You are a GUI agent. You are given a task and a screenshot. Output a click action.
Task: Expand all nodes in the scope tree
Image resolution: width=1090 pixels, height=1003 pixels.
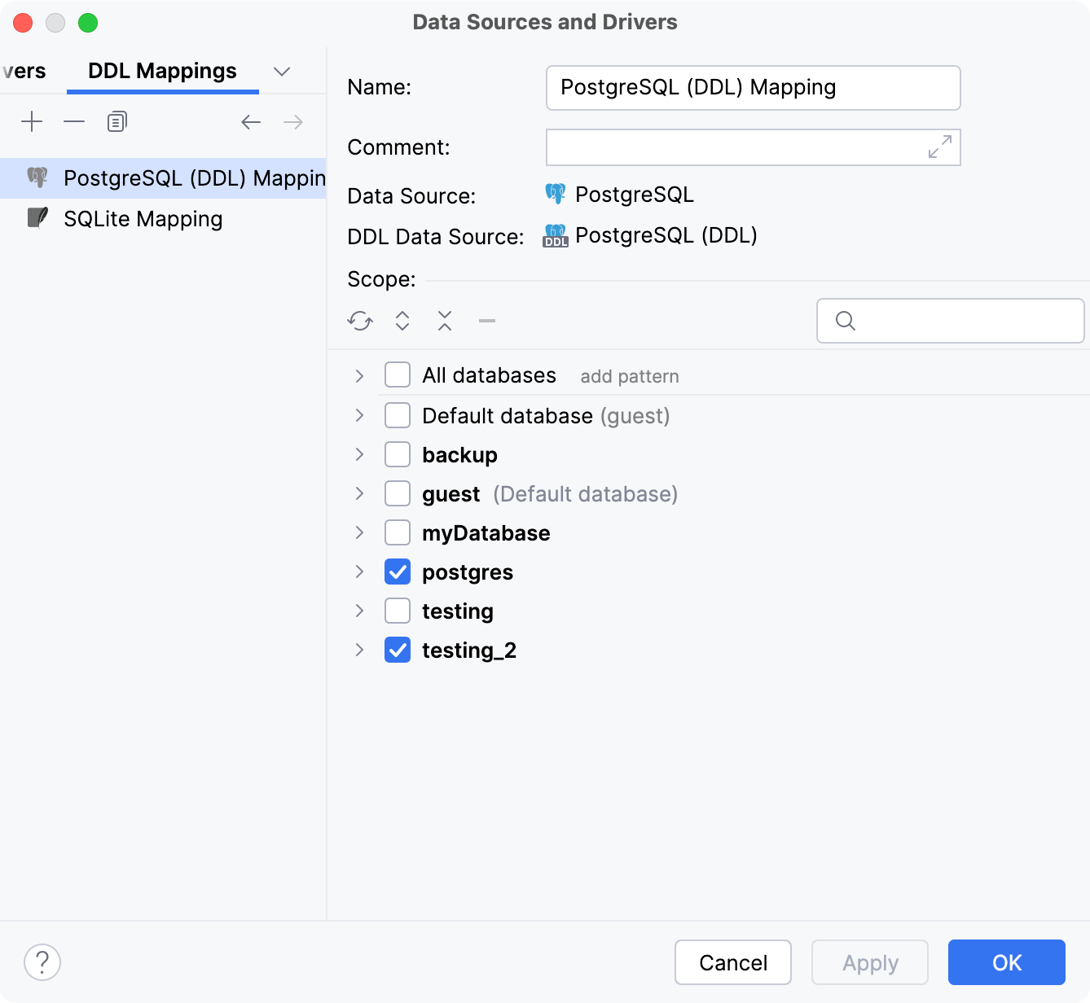(401, 321)
